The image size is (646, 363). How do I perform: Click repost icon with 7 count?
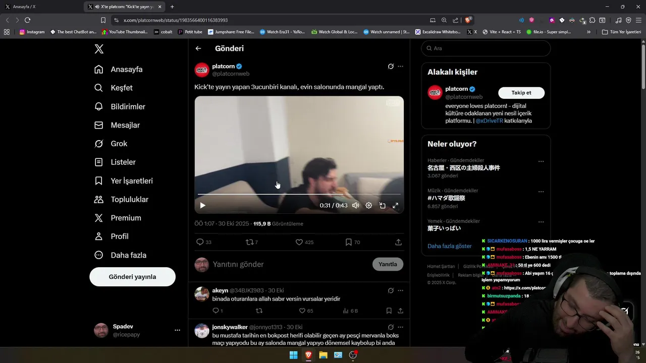249,242
